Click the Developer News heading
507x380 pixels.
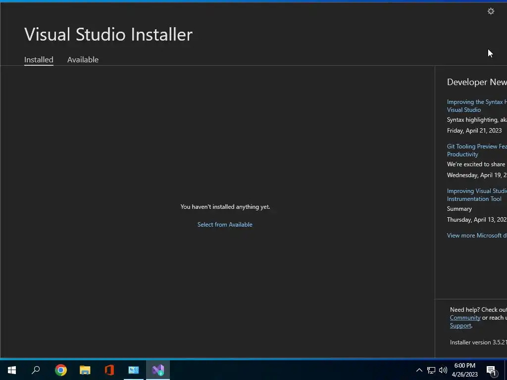click(x=477, y=82)
